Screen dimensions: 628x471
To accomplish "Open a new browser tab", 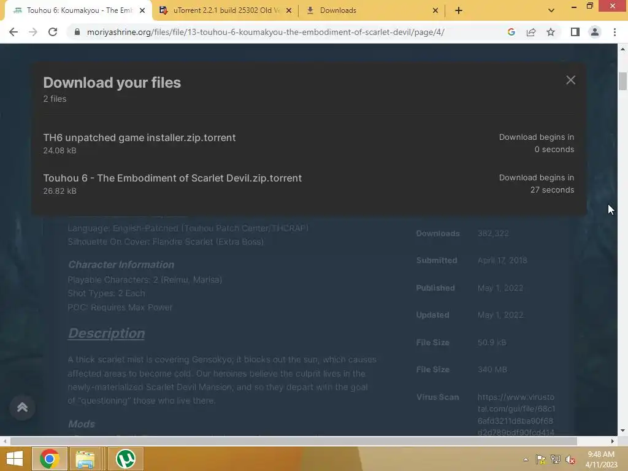I will click(459, 10).
